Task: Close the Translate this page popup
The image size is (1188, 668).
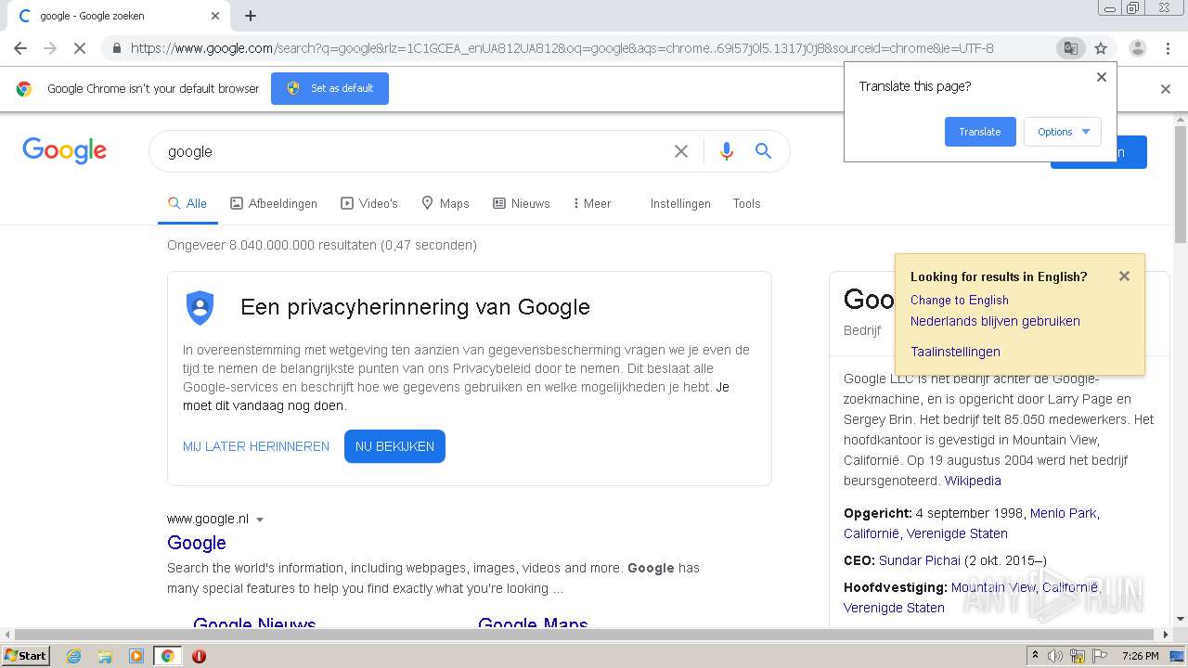Action: click(x=1102, y=77)
